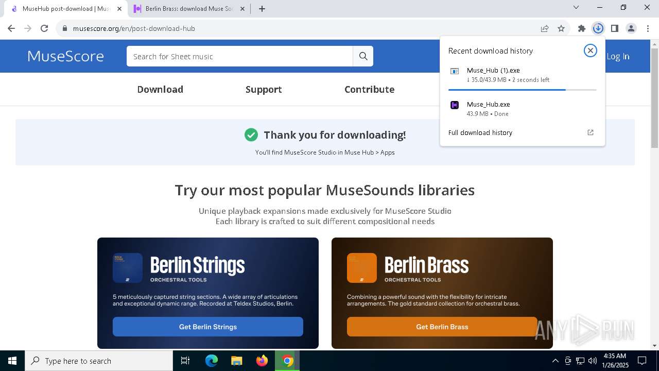The image size is (659, 371).
Task: Click Get Berlin Brass button
Action: pyautogui.click(x=442, y=327)
